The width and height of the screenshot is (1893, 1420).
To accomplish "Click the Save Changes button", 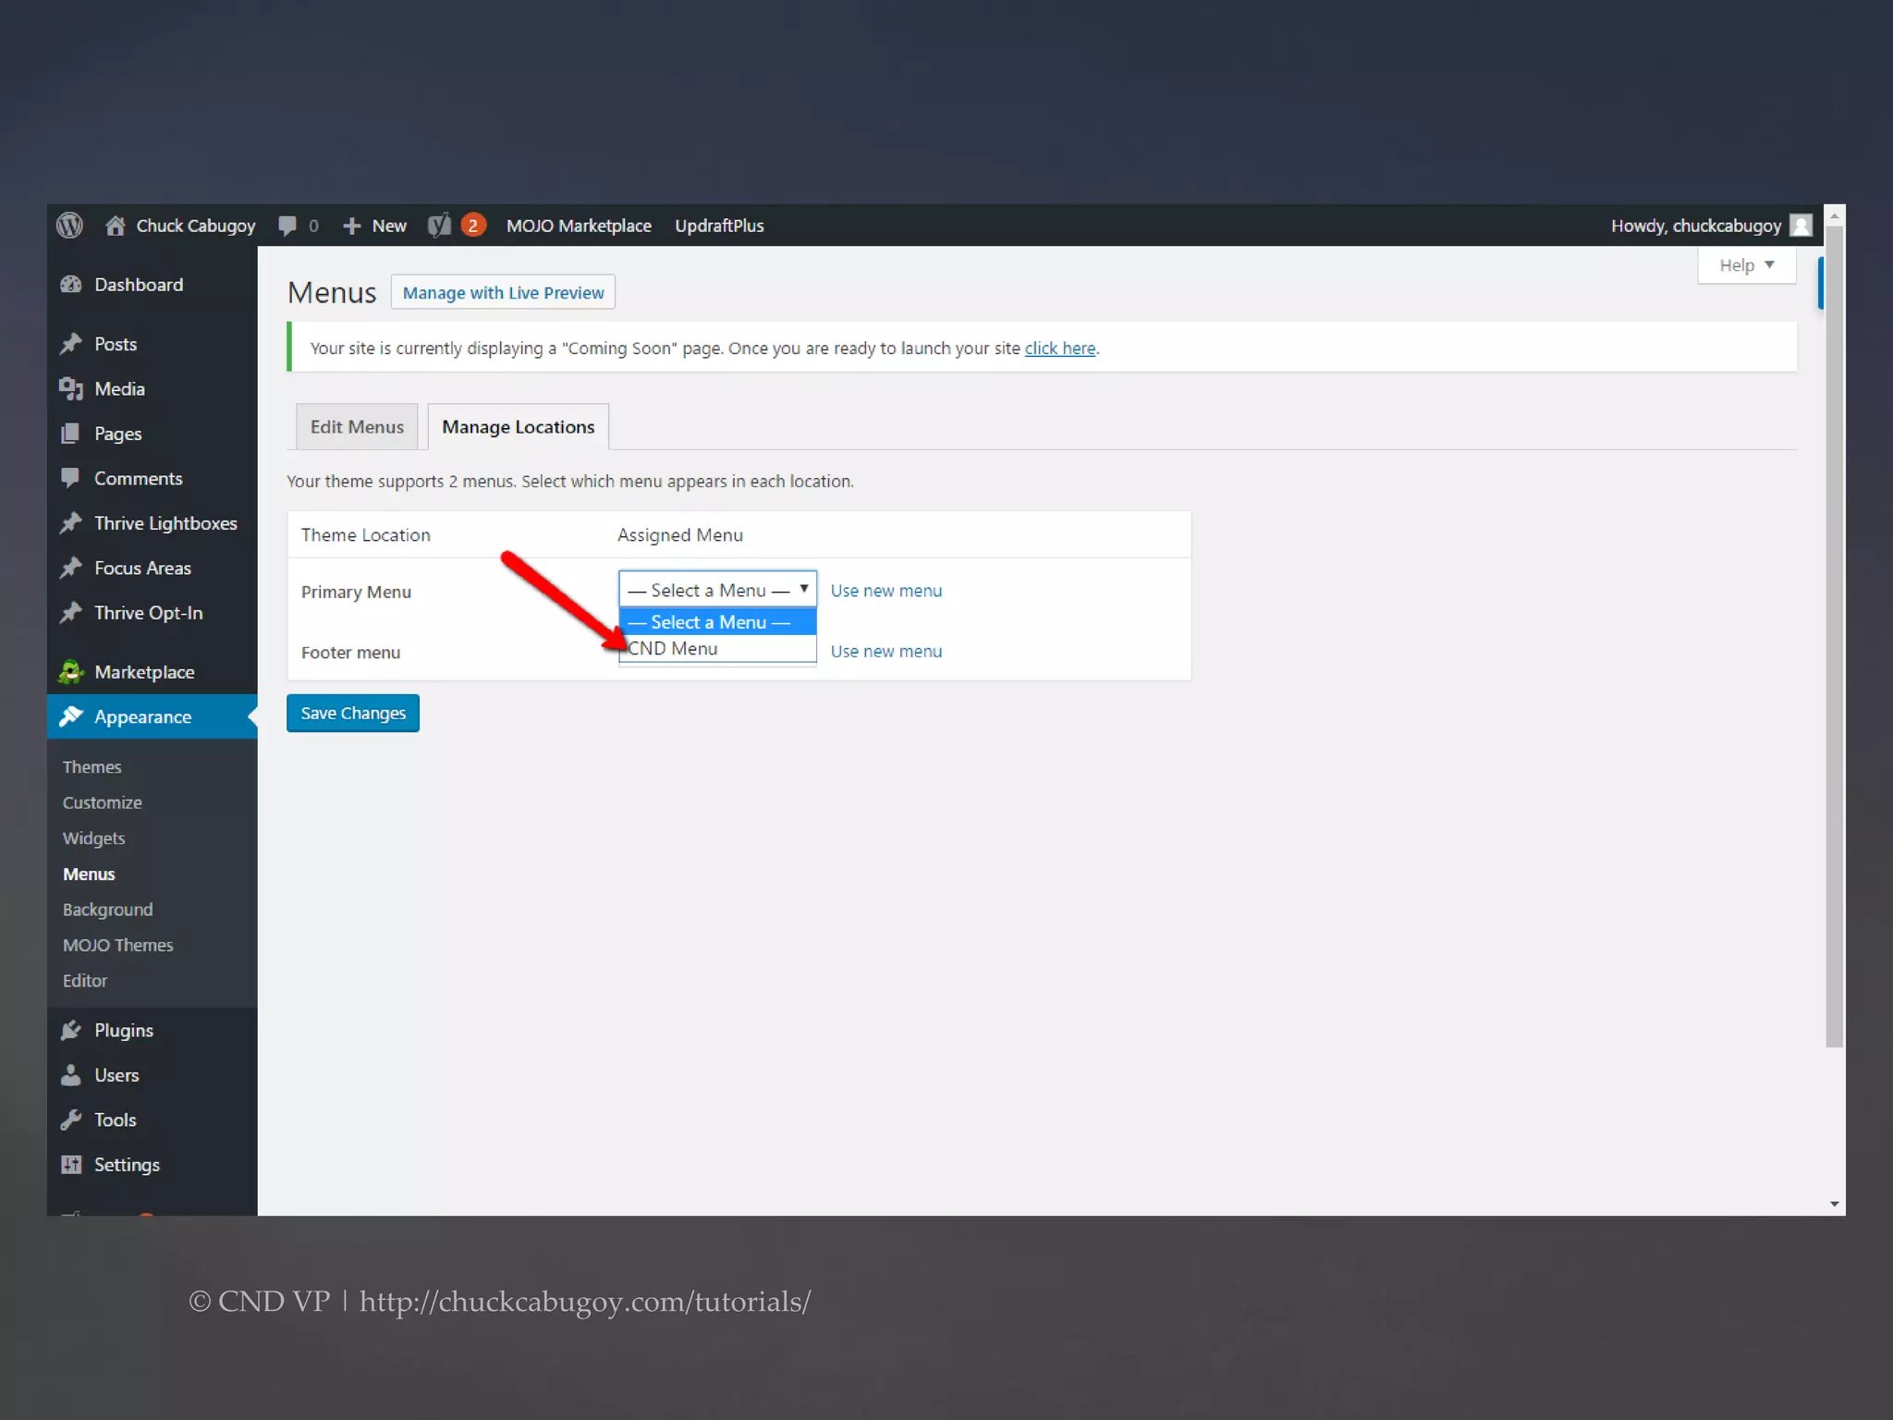I will [353, 713].
